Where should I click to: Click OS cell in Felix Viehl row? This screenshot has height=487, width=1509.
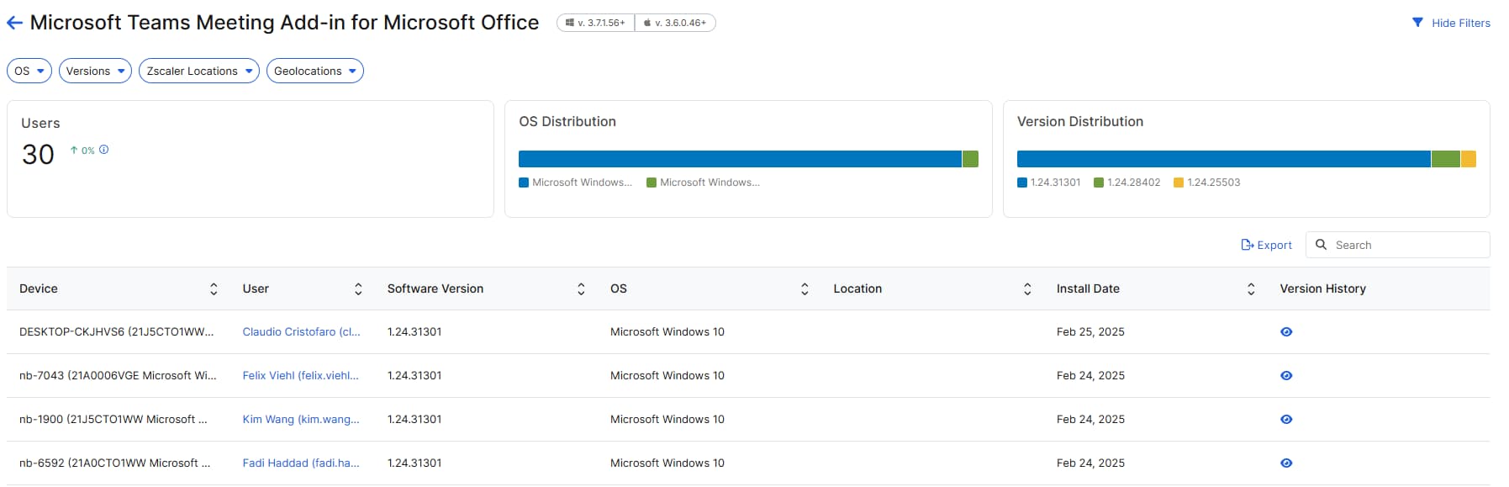(x=667, y=376)
